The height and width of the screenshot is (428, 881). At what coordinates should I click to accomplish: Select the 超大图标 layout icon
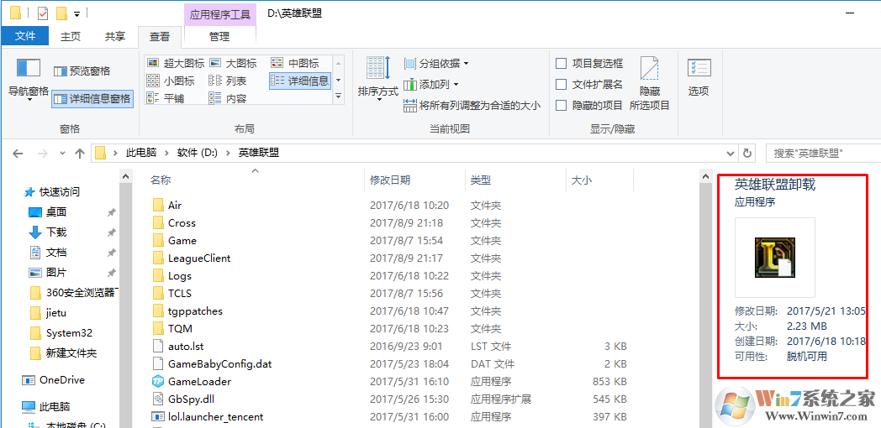[175, 64]
